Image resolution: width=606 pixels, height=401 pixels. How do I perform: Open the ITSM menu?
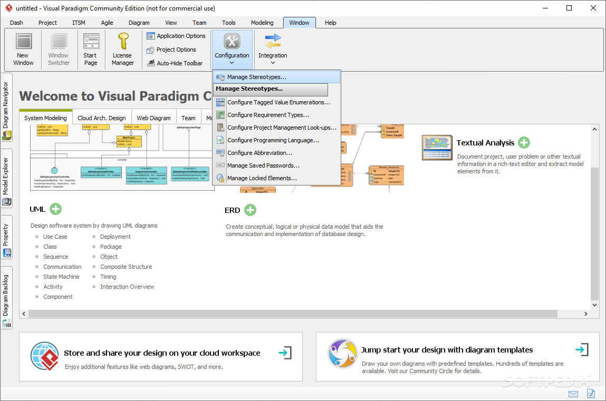[79, 23]
